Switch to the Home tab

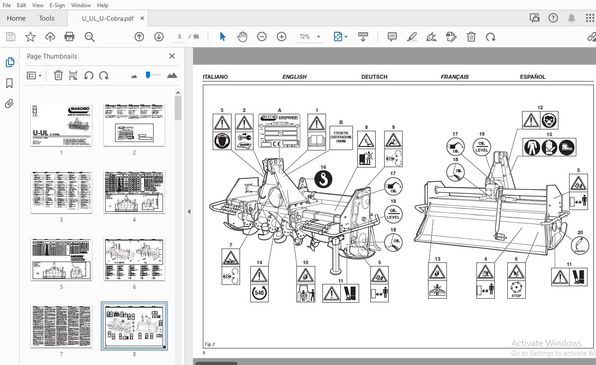(16, 18)
